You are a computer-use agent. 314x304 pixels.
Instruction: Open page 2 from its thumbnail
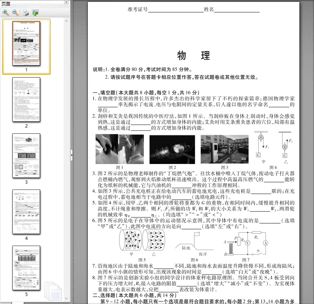26,100
